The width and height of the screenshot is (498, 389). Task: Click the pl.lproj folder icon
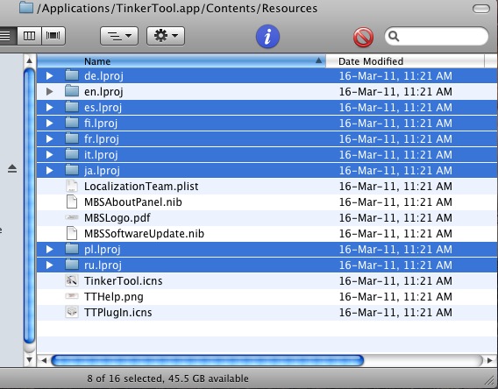point(72,249)
